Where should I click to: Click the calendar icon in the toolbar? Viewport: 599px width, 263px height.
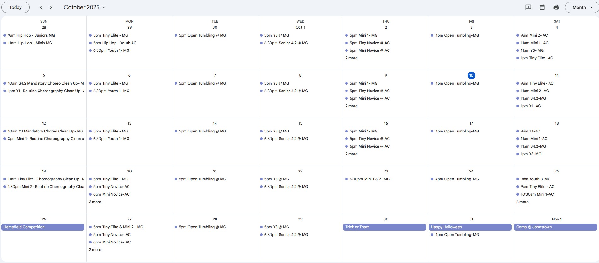[x=542, y=7]
